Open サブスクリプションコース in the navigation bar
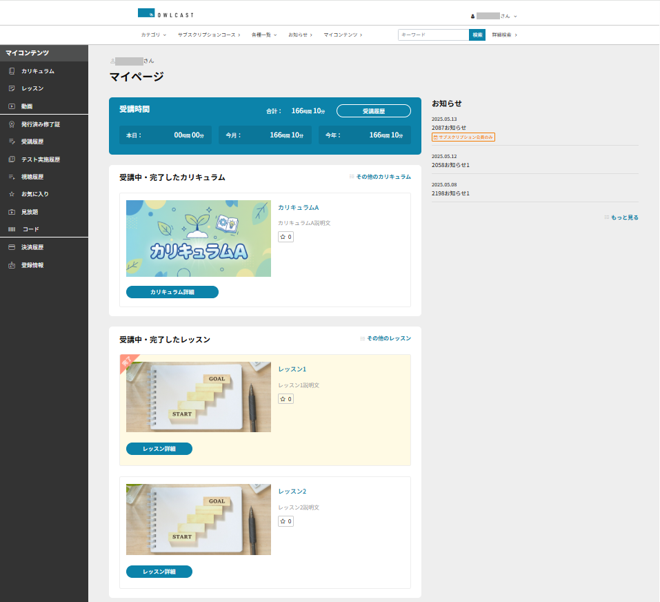This screenshot has width=660, height=602. pyautogui.click(x=208, y=35)
